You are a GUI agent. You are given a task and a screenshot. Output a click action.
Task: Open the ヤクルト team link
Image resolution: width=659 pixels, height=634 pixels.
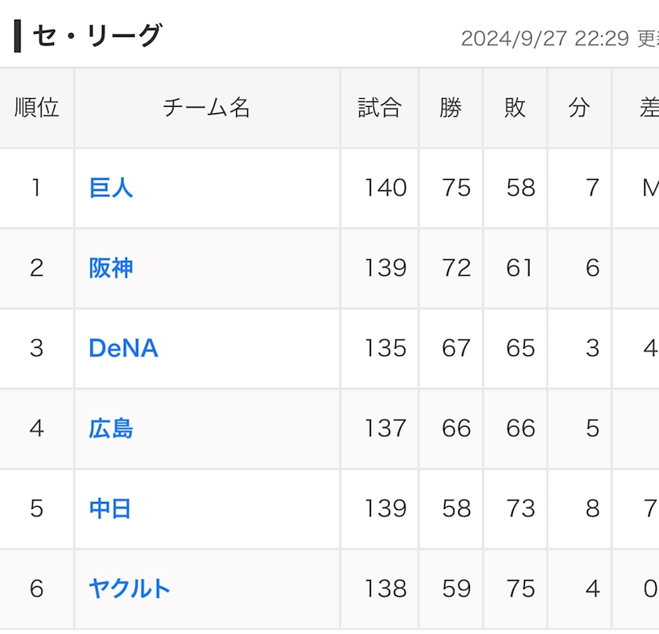coord(129,588)
